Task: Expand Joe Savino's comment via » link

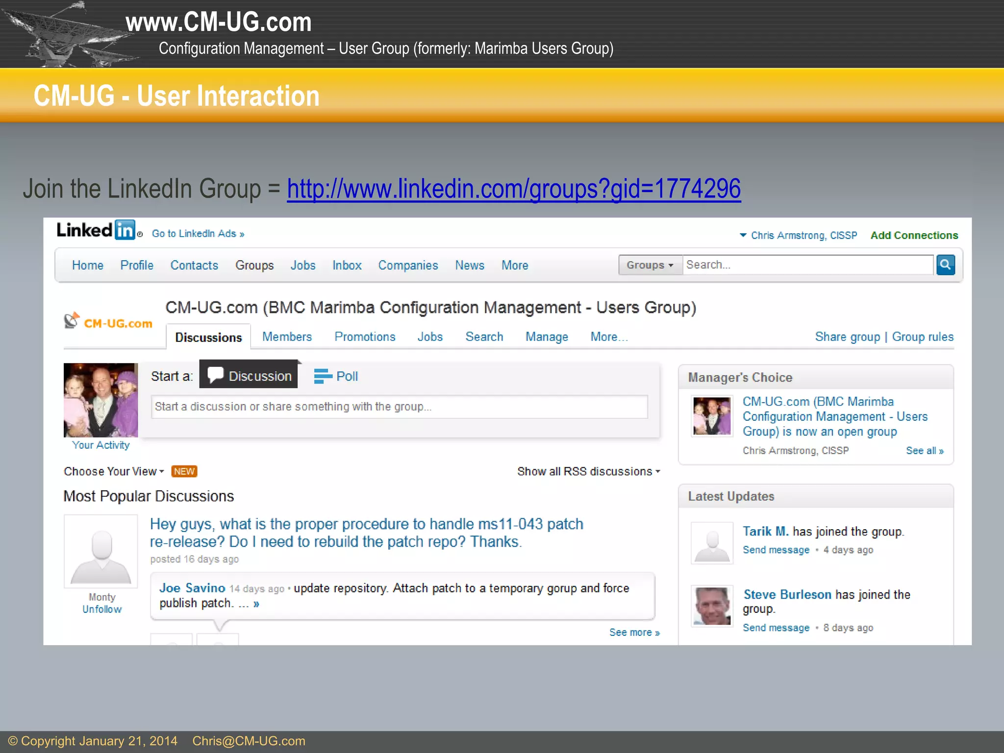Action: pyautogui.click(x=256, y=604)
